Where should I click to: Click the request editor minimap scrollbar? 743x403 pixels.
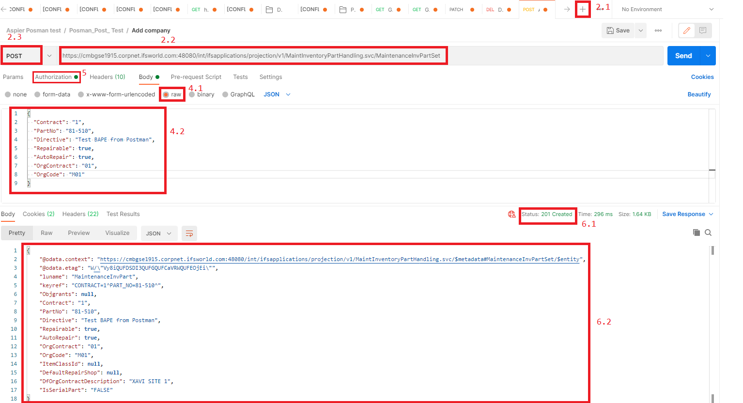[712, 155]
